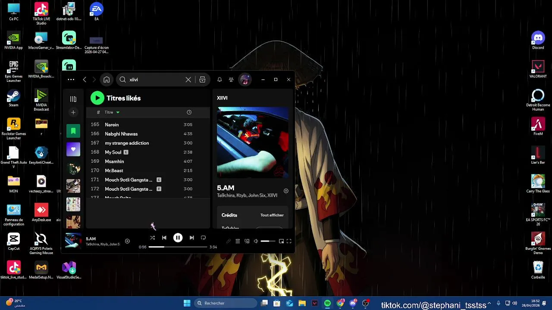Image resolution: width=552 pixels, height=310 pixels.
Task: Open Epic Games Launcher desktop icon
Action: coord(14,71)
